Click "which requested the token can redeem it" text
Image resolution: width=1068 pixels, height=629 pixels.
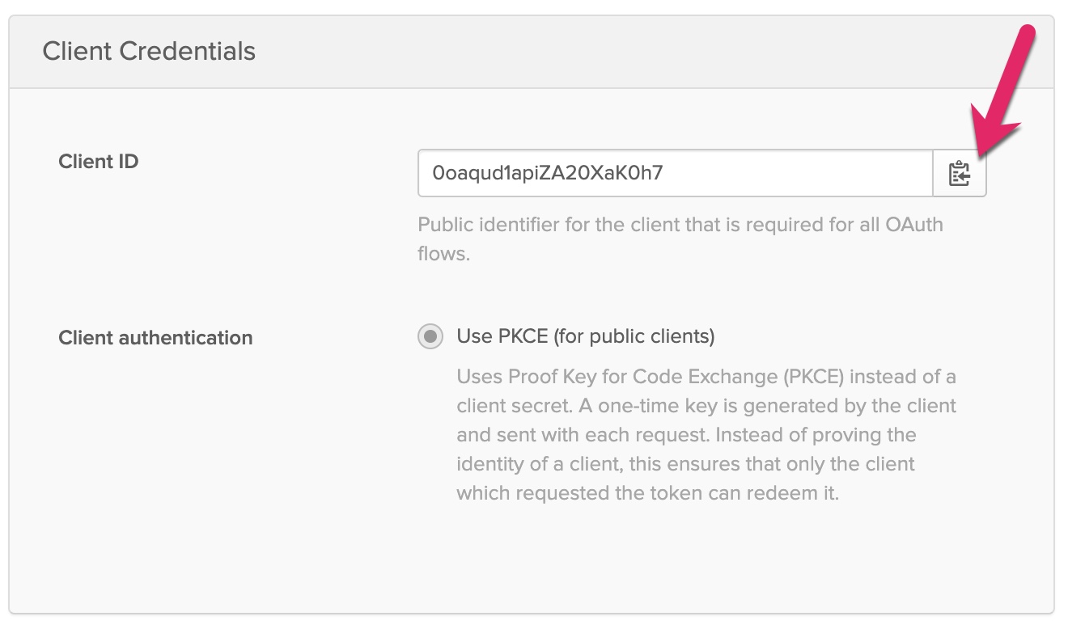pos(647,493)
